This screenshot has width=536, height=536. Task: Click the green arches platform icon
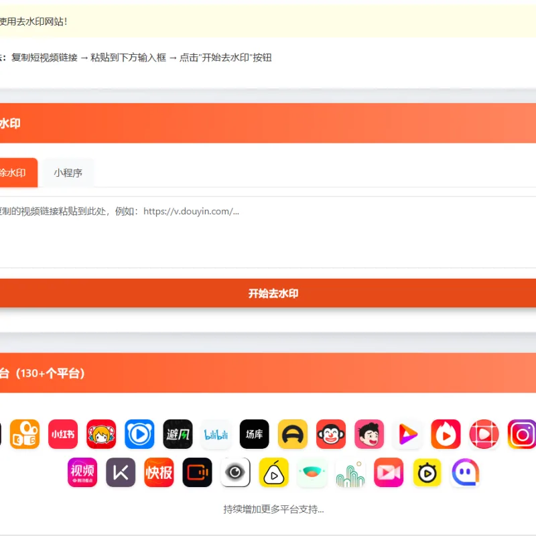350,472
